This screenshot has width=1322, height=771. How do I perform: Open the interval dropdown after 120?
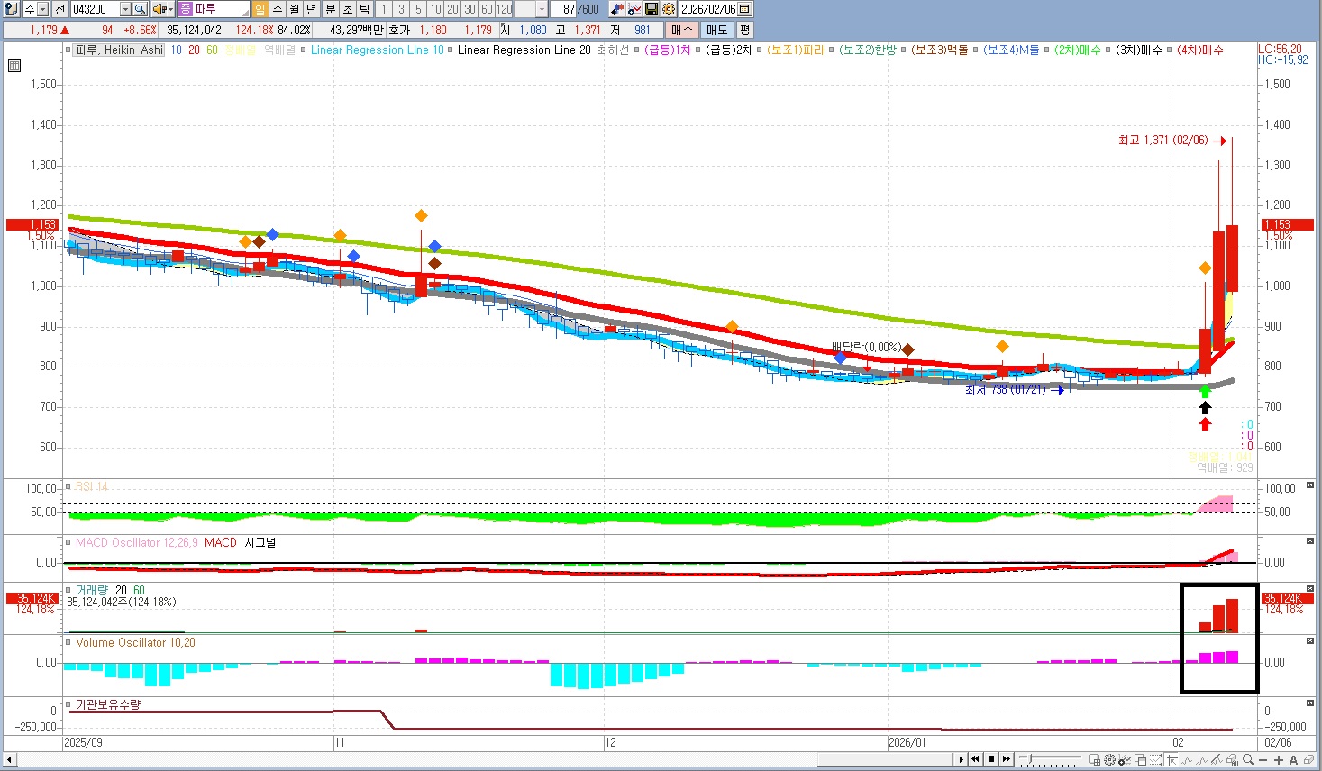tap(542, 9)
